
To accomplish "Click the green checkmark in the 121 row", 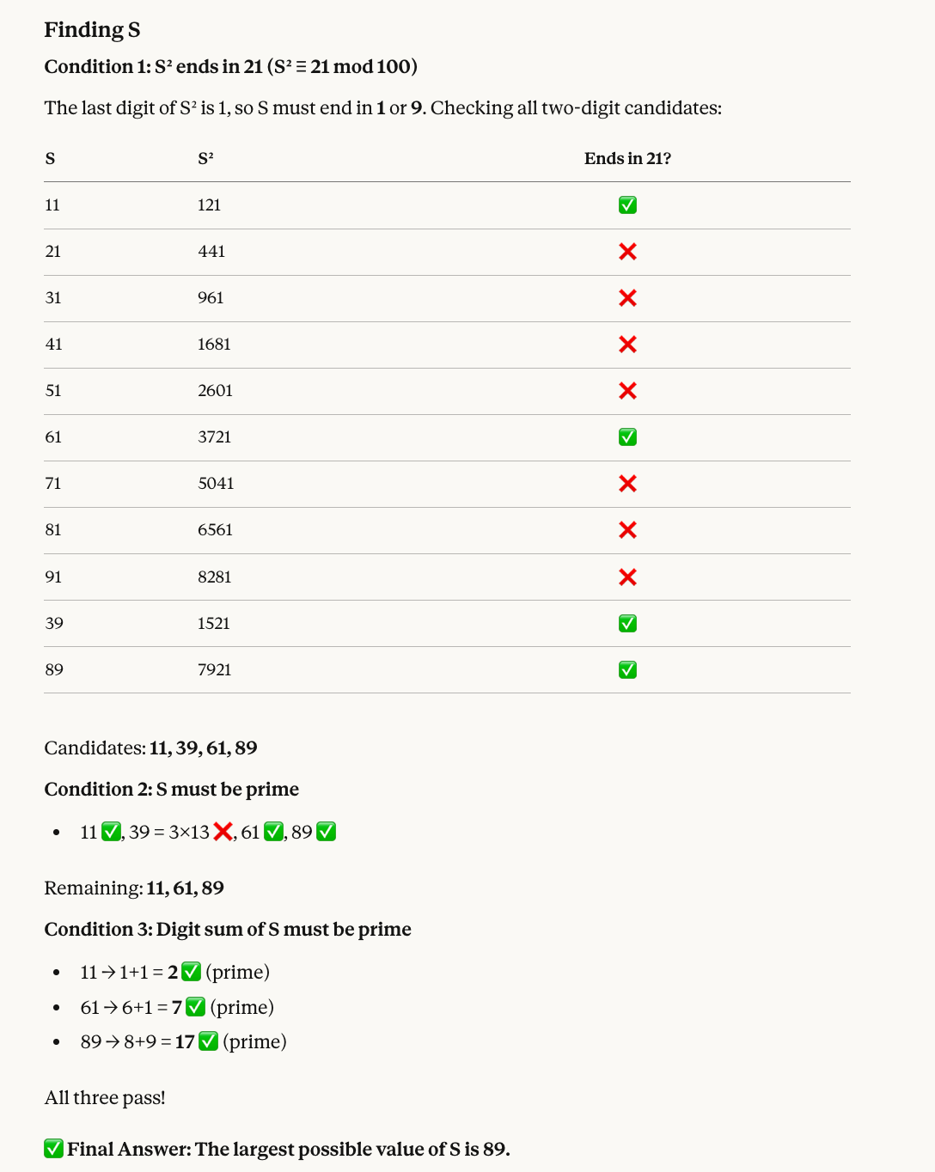I will pyautogui.click(x=627, y=205).
